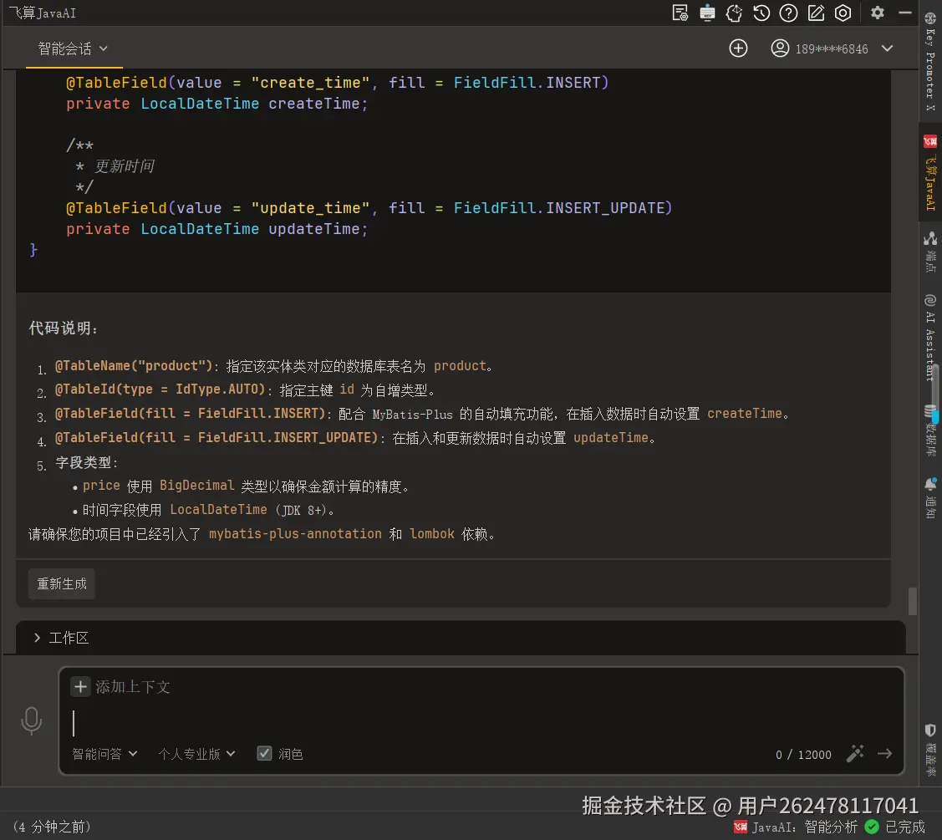Click the MCP server monitor icon
942x840 pixels.
pyautogui.click(x=707, y=13)
